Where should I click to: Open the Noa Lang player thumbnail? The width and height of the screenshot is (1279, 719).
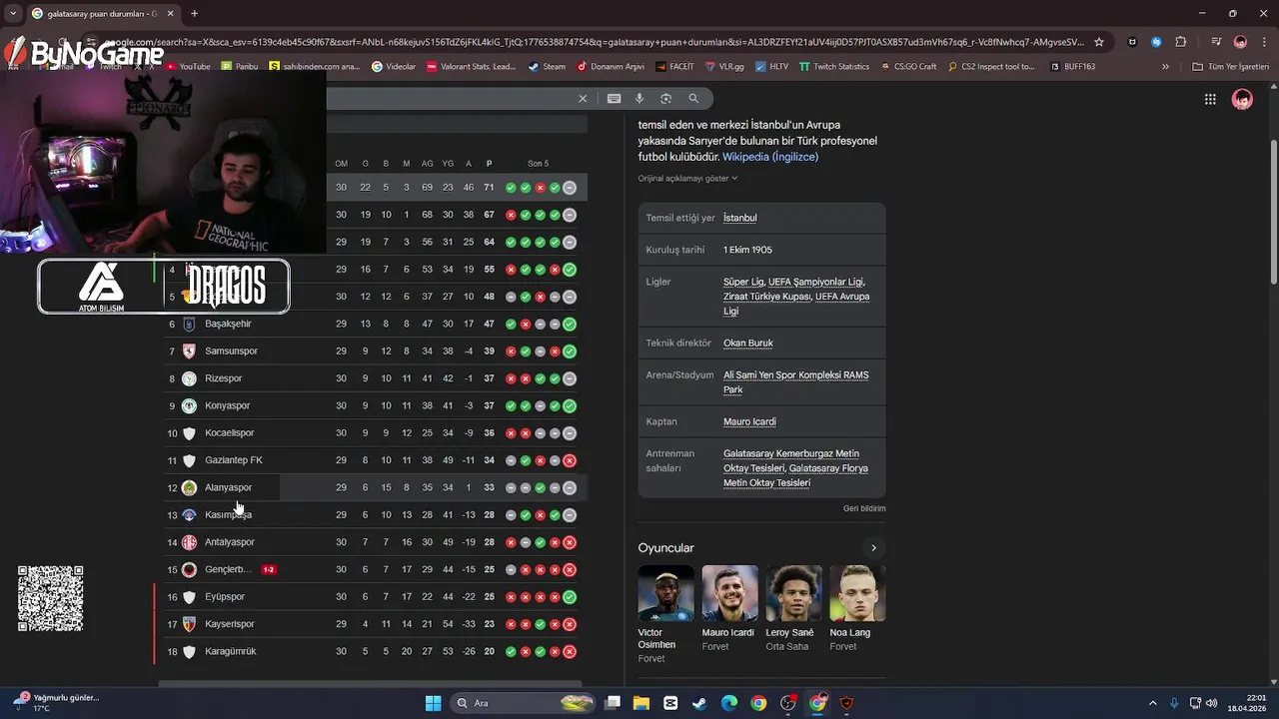coord(857,593)
